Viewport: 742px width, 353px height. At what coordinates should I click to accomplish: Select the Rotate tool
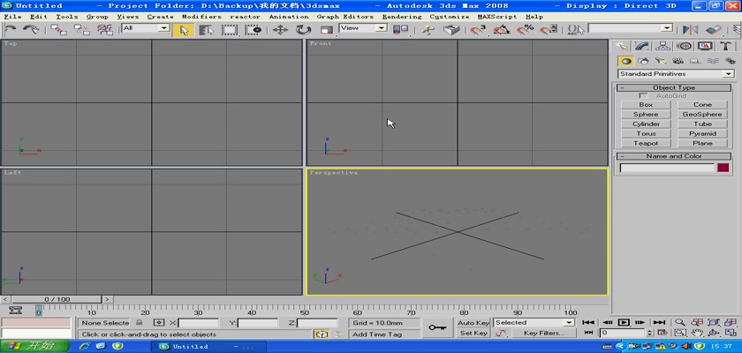point(303,30)
